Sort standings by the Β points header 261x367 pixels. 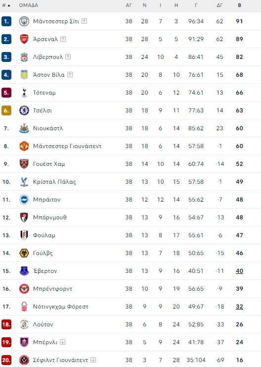pyautogui.click(x=240, y=5)
